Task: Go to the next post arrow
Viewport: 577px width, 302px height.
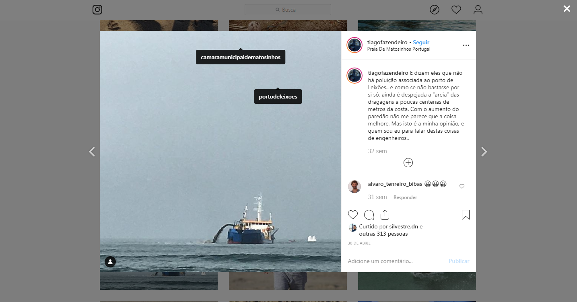Action: [484, 152]
